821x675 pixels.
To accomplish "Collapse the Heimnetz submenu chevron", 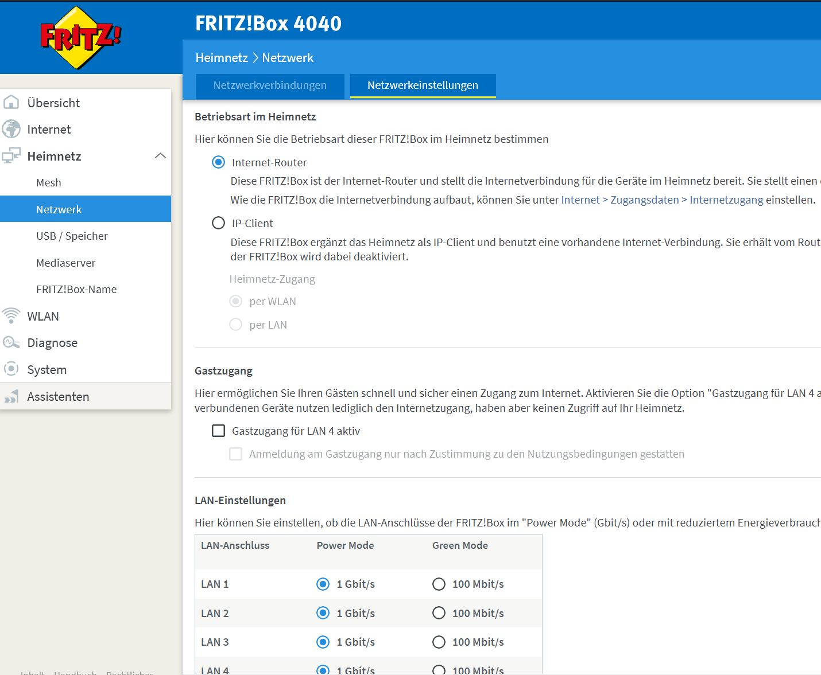I will click(x=161, y=156).
